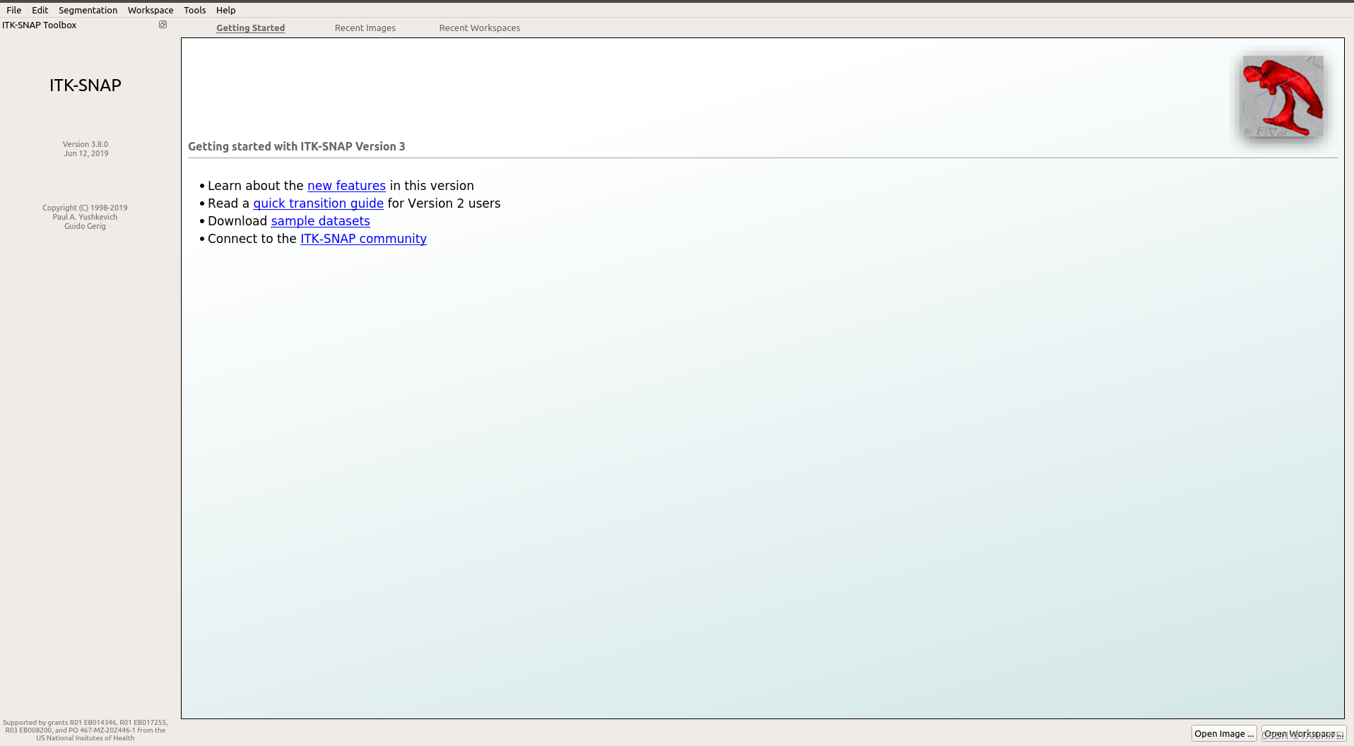The height and width of the screenshot is (746, 1354).
Task: Open the quick transition guide link
Action: [x=318, y=203]
